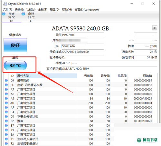Click the 属性名称 column header
Viewport: 161px width, 146px height.
pyautogui.click(x=46, y=76)
